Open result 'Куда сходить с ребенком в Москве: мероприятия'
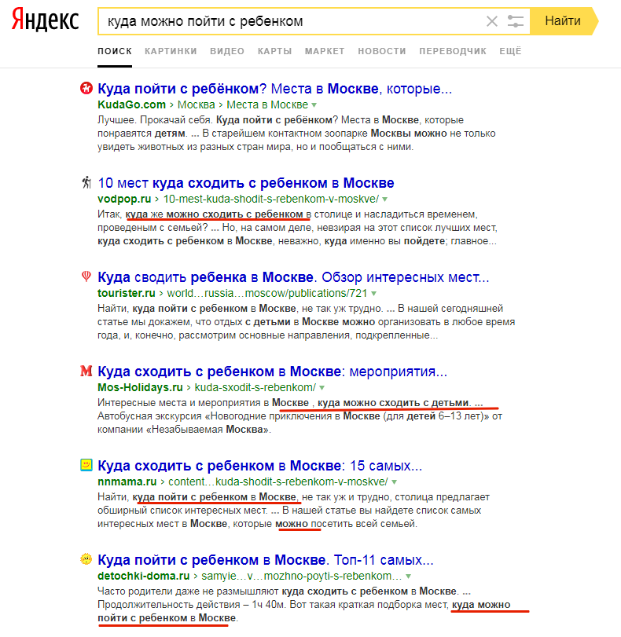Viewport: 621px width, 637px height. tap(272, 372)
